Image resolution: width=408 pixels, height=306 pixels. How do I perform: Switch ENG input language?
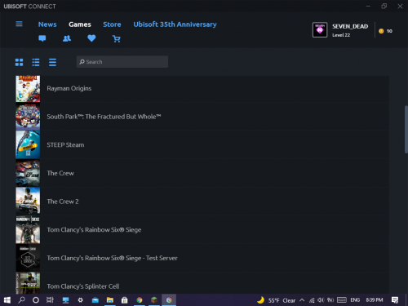point(355,300)
